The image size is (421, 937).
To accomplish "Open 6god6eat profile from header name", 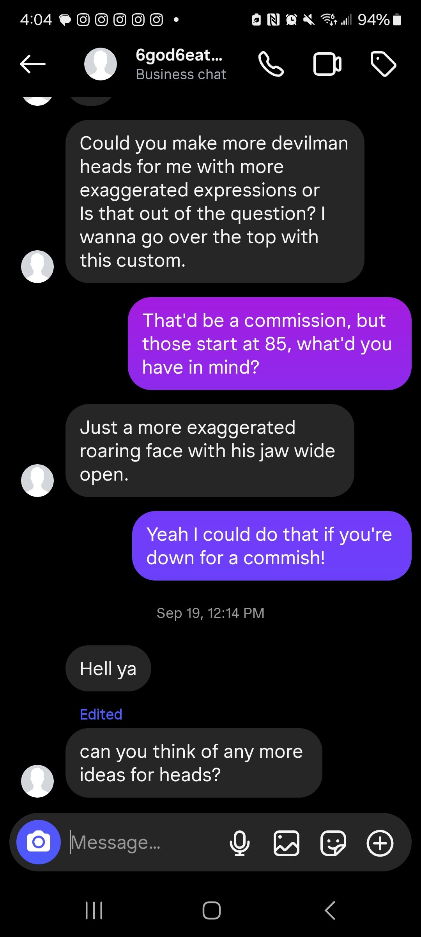I will click(x=179, y=55).
